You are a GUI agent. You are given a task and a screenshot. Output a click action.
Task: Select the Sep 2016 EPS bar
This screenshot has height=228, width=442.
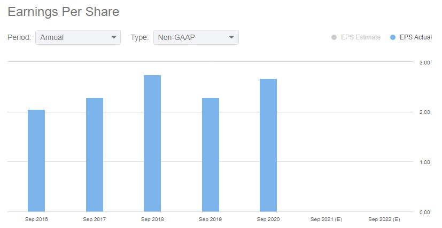36,160
